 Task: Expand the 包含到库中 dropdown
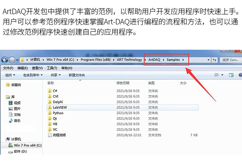click(x=33, y=75)
